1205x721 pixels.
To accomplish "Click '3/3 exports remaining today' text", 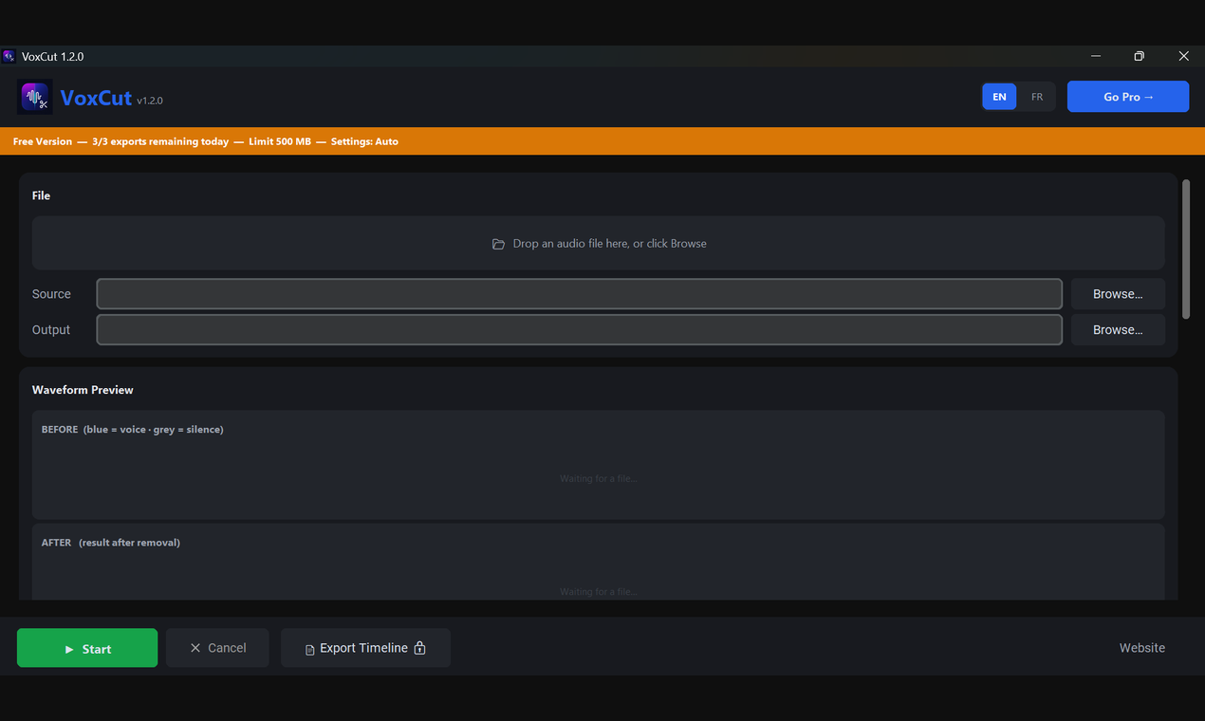I will point(160,141).
